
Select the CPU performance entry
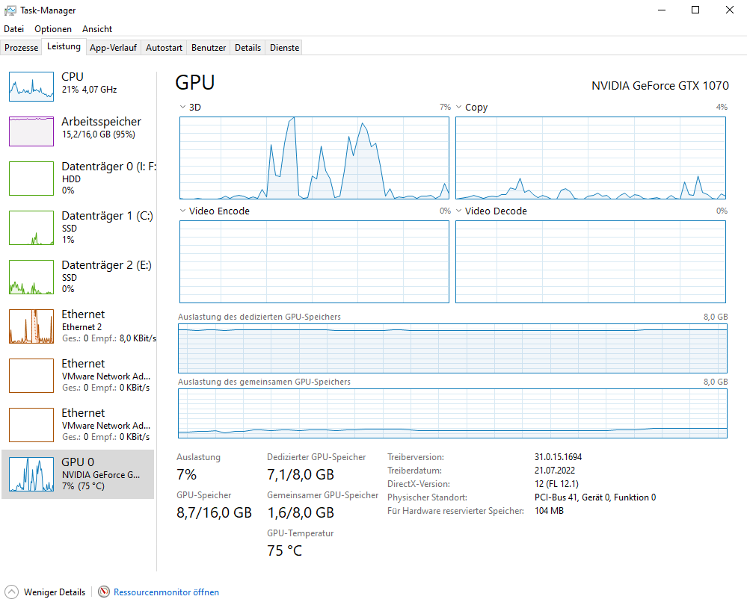(x=78, y=86)
